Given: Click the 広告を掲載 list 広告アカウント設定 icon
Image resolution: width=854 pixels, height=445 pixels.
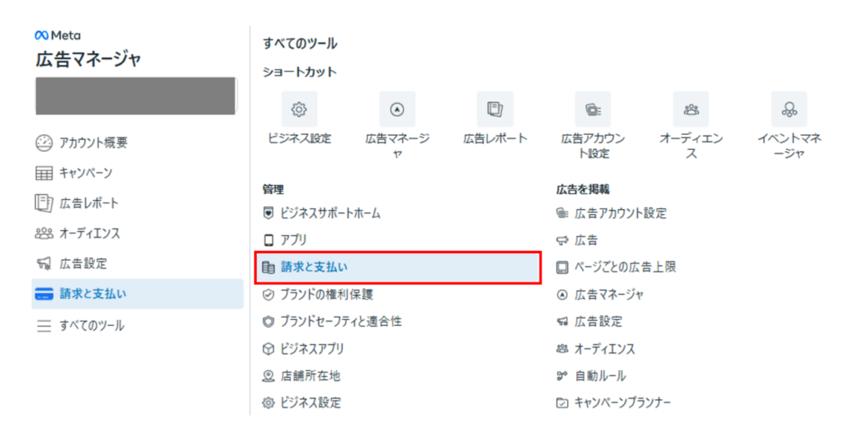Looking at the screenshot, I should click(562, 212).
